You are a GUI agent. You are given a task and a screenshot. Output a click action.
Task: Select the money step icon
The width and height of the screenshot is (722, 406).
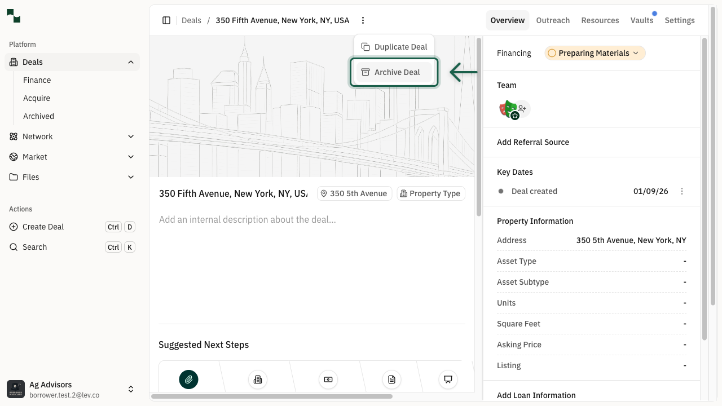pyautogui.click(x=328, y=379)
